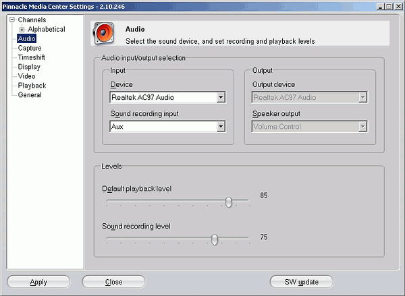Click the SW update button
This screenshot has height=296, width=405.
(302, 282)
